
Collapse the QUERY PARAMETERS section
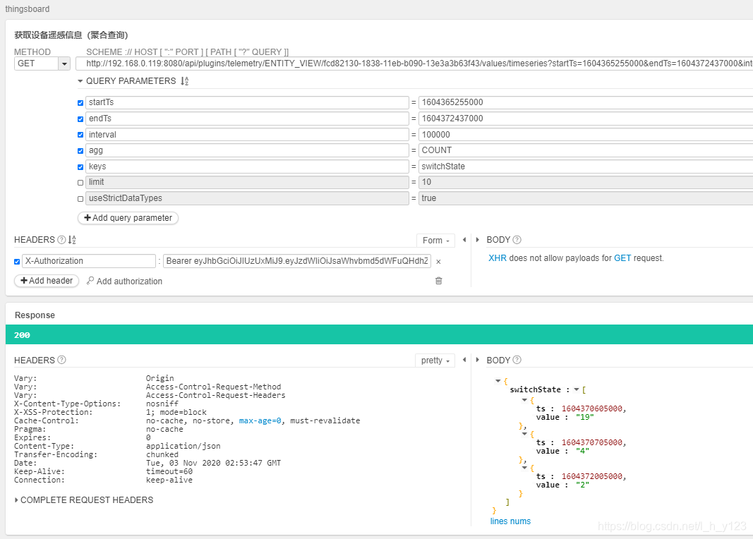pyautogui.click(x=80, y=81)
